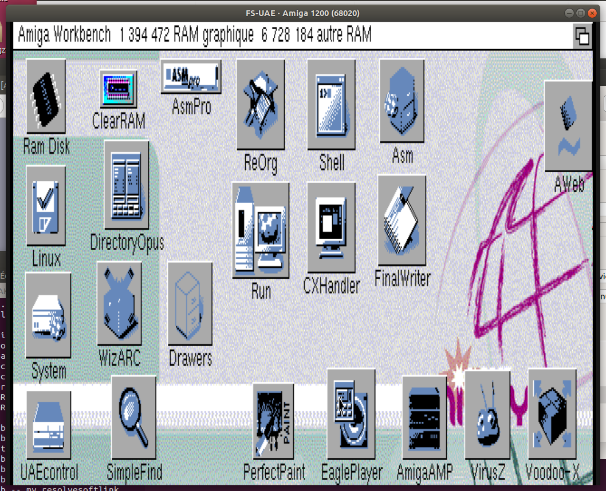
Task: Open the Drawers icon
Action: click(x=190, y=303)
